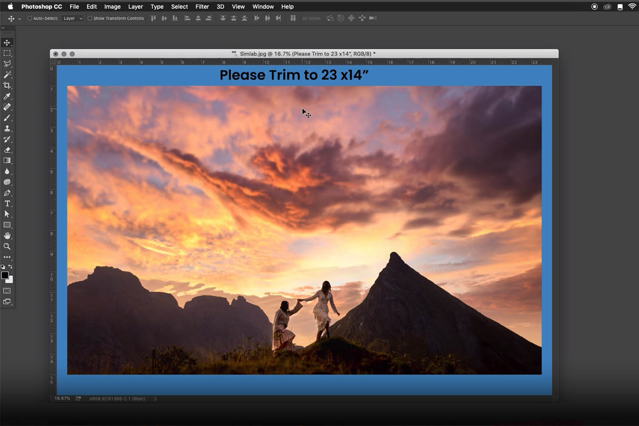Enable the Auto-Select checkbox

coord(30,18)
